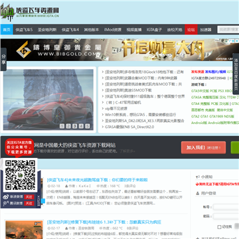Open the 视频直播 menu item
Viewport: 239px width, 239px height.
pos(134,29)
